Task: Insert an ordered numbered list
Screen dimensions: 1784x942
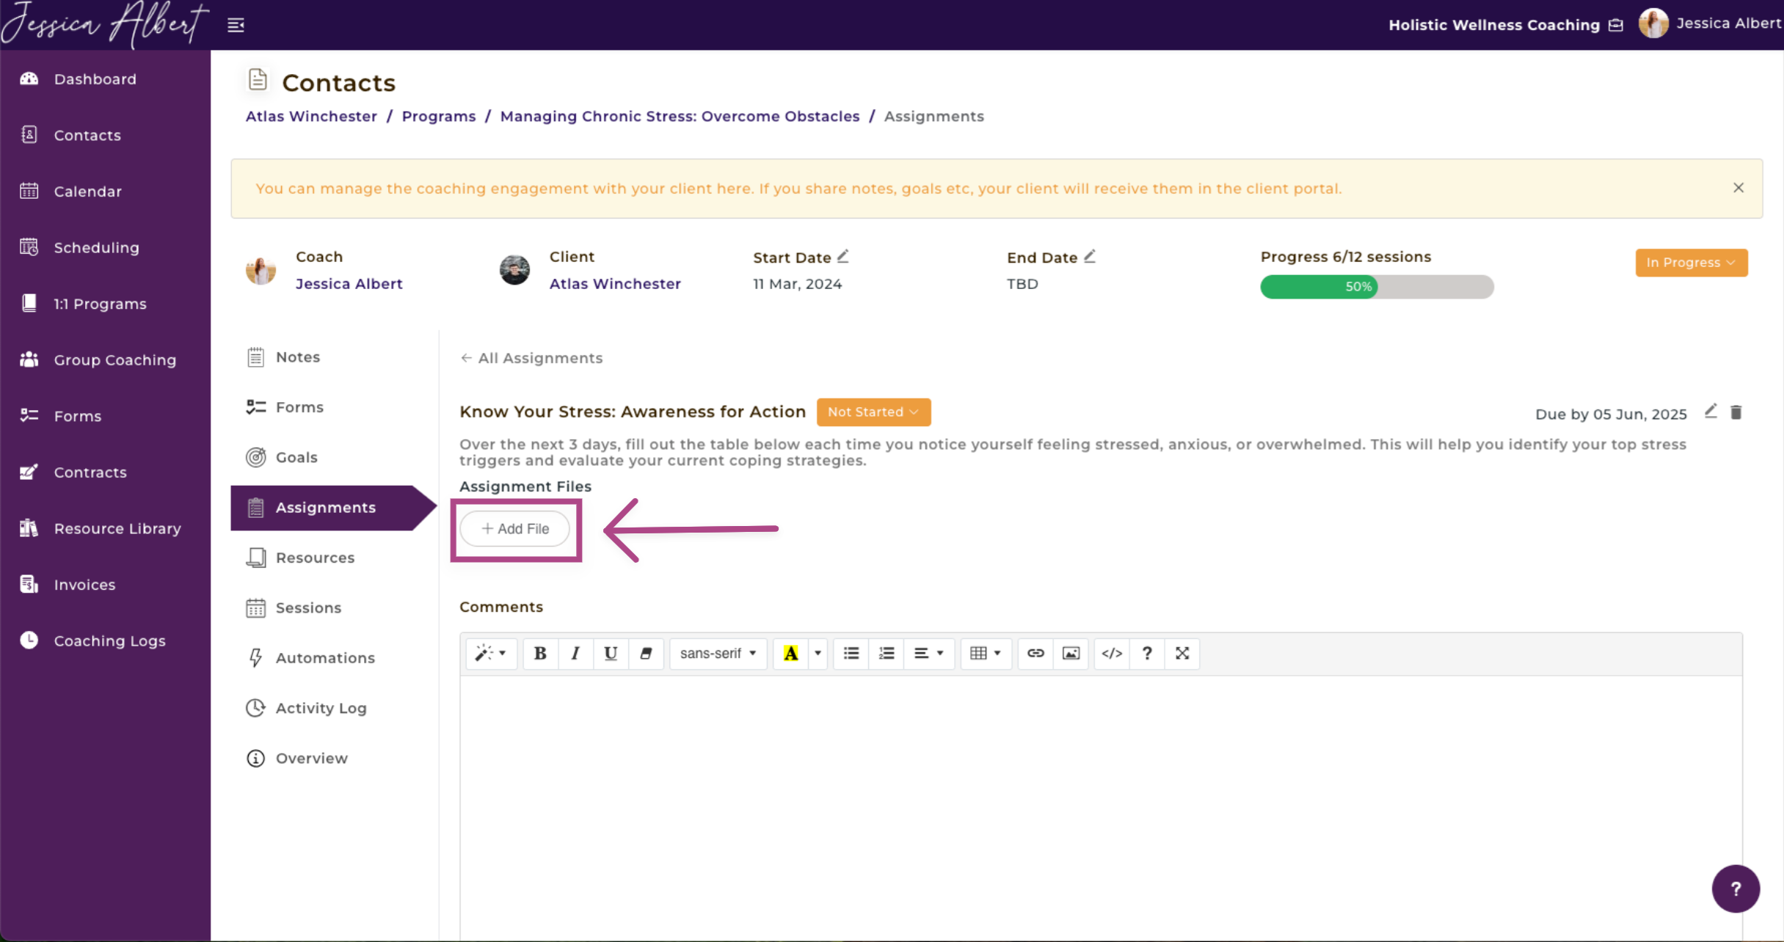Action: pyautogui.click(x=886, y=653)
